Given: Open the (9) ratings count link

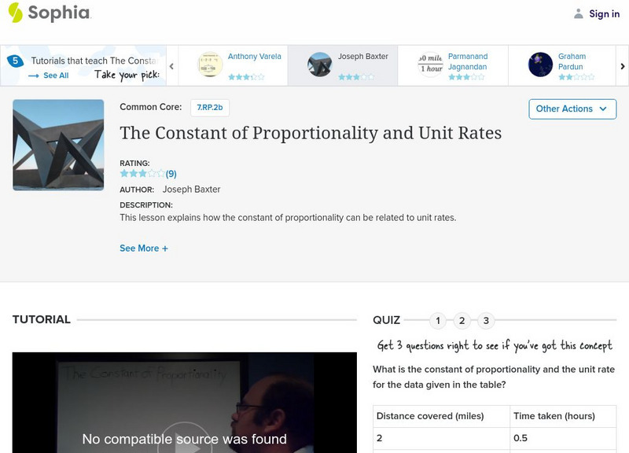Looking at the screenshot, I should tap(171, 174).
